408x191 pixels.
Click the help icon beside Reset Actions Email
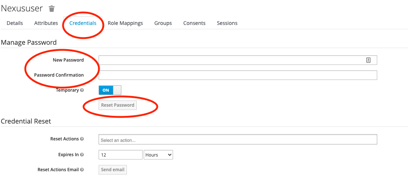point(82,170)
